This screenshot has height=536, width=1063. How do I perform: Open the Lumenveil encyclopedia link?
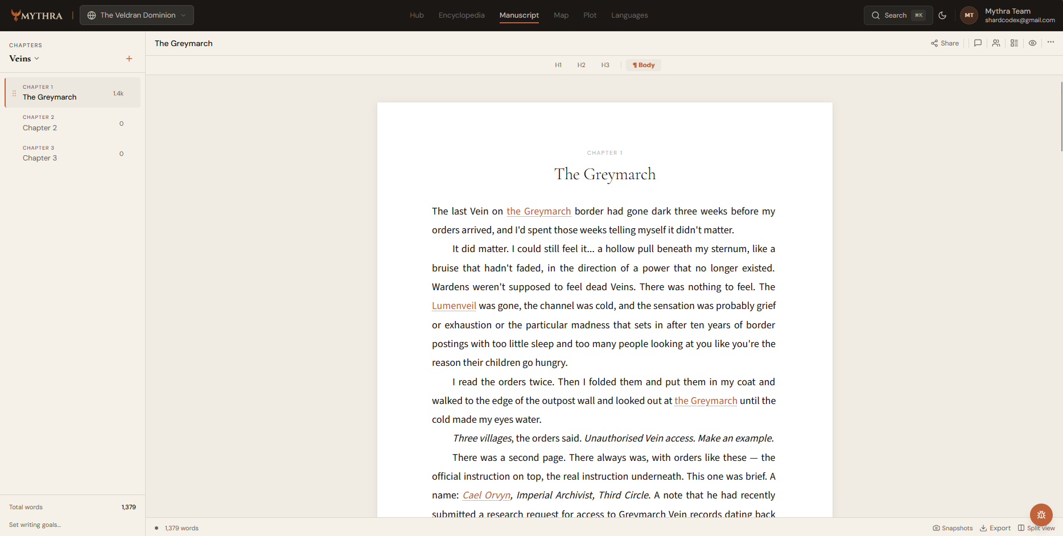(454, 306)
